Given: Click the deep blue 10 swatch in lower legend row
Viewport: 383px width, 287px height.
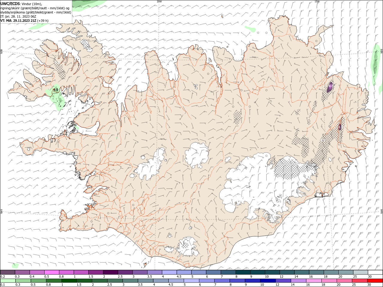Looking at the screenshot, I should pyautogui.click(x=268, y=281).
